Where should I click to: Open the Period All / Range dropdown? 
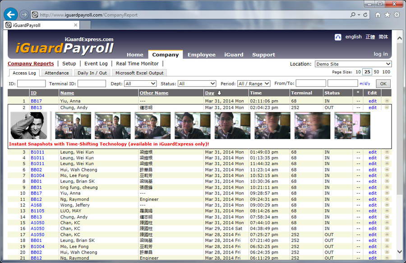[x=254, y=83]
